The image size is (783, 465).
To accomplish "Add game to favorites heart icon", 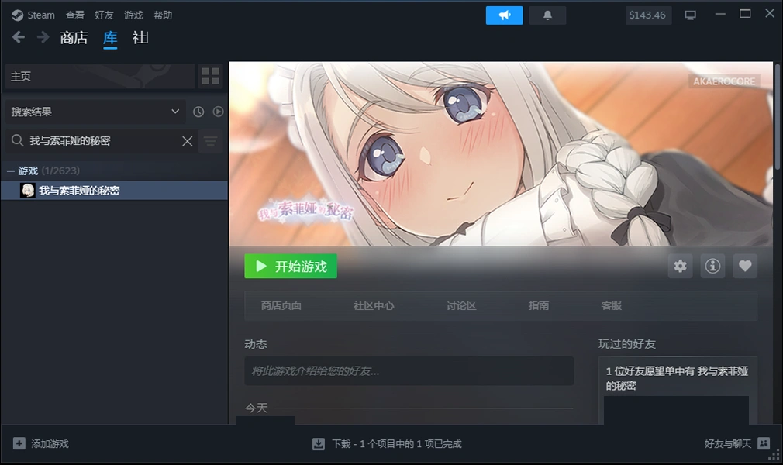I will 745,266.
